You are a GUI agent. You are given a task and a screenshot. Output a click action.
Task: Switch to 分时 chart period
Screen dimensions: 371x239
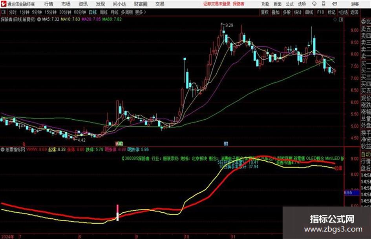pyautogui.click(x=13, y=12)
